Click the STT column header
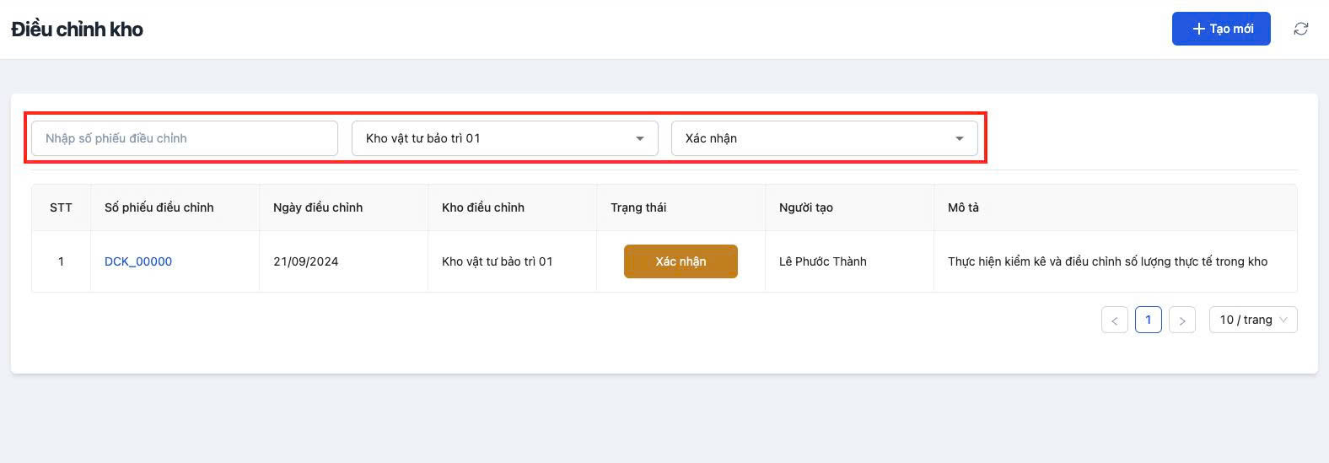The height and width of the screenshot is (463, 1329). click(x=61, y=207)
